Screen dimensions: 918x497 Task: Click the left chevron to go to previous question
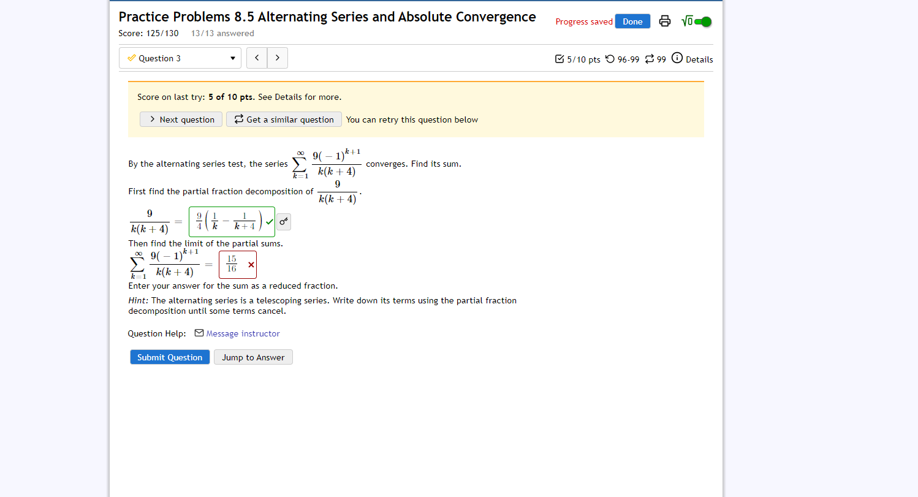257,58
